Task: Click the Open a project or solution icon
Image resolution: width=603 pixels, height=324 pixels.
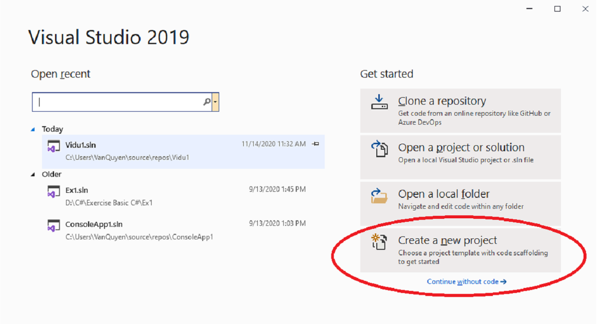Action: (379, 149)
